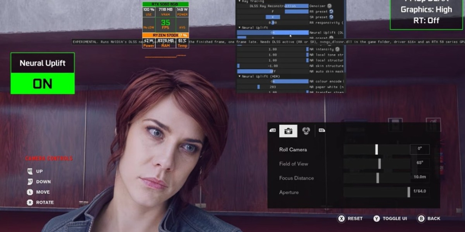Click the Roll Camera 0° value box

point(420,149)
